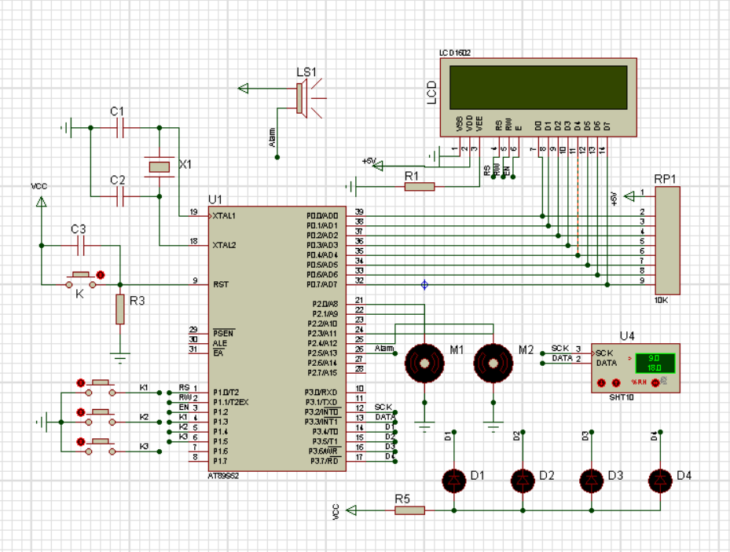Toggle the red latch dot on reset switch K

[x=101, y=275]
